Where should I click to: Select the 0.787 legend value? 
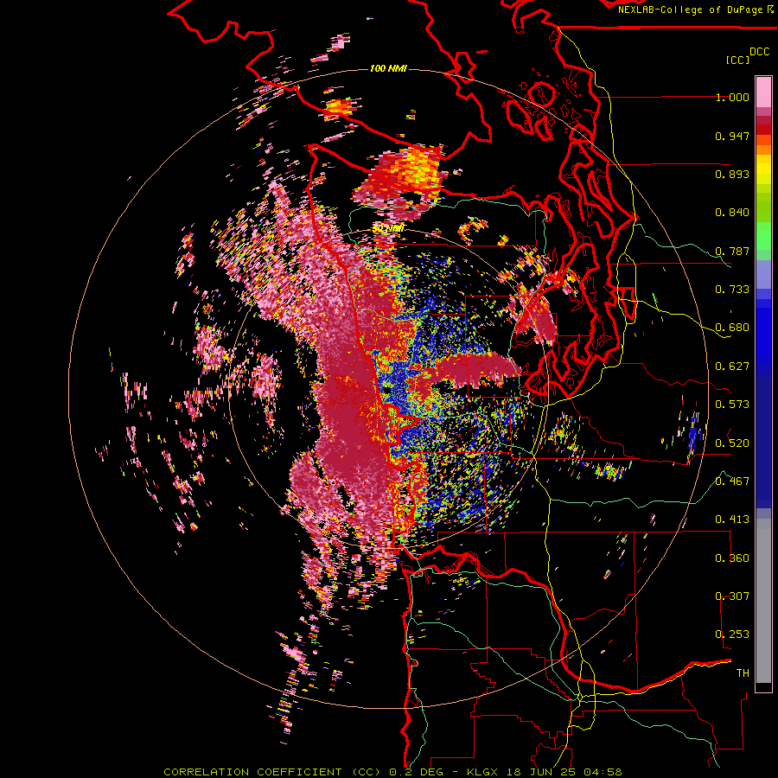click(732, 251)
